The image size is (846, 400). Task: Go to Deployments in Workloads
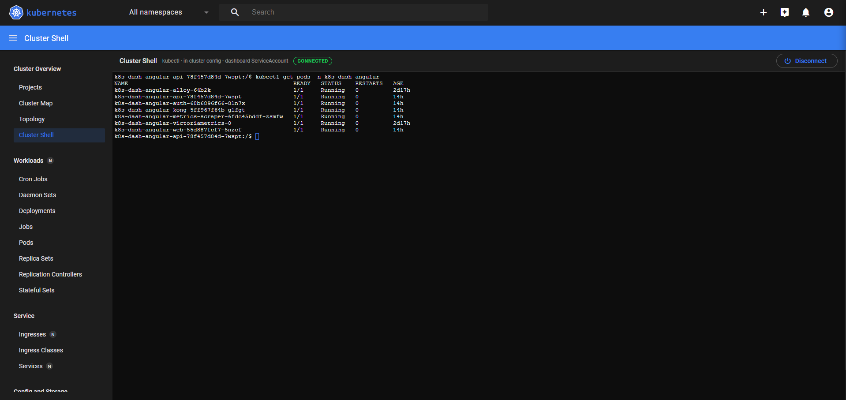click(x=37, y=211)
